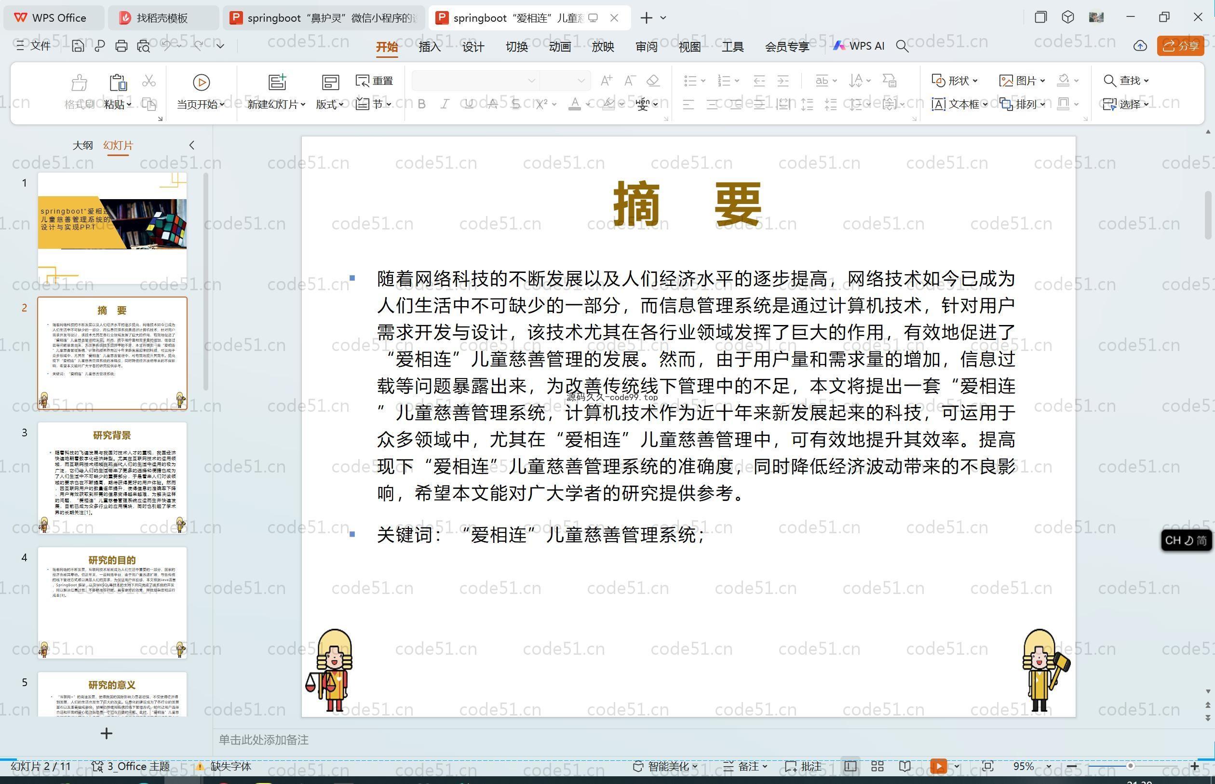Open the font name combo box
The width and height of the screenshot is (1215, 784).
(475, 81)
